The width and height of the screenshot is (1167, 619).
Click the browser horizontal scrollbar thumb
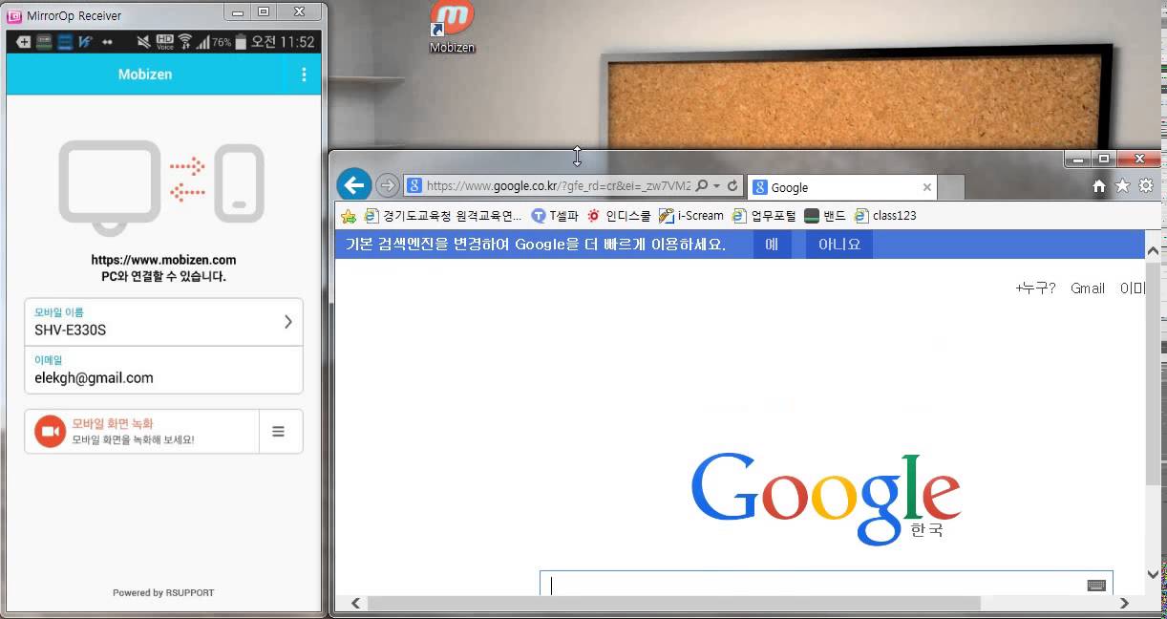point(674,603)
